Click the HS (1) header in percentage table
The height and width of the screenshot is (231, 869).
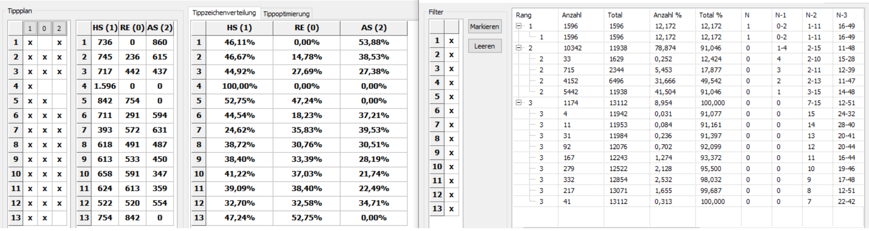(240, 28)
